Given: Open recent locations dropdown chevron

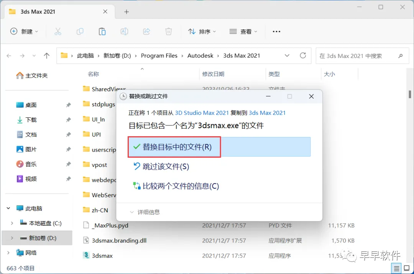Looking at the screenshot, I should point(34,56).
